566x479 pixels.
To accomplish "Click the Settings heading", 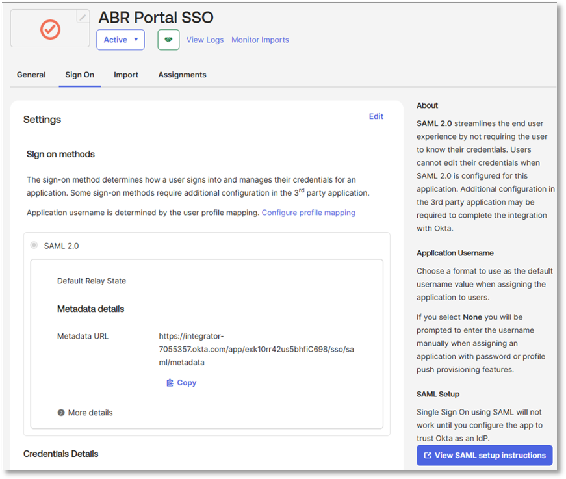I will click(x=42, y=120).
